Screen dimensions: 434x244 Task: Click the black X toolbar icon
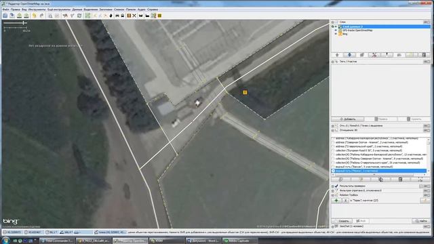134,16
